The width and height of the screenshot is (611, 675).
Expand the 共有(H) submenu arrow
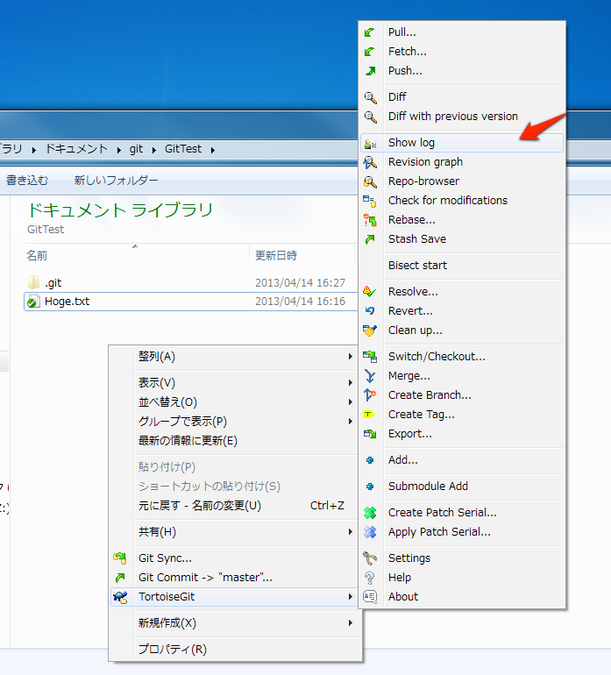[351, 532]
